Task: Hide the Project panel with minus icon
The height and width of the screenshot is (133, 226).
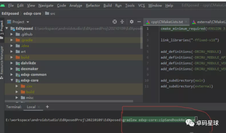Action: [x=139, y=22]
